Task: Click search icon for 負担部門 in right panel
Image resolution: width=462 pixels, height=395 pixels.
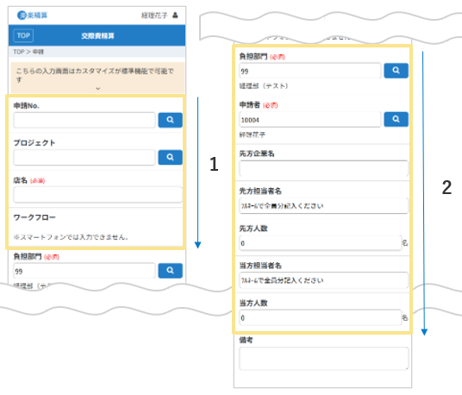Action: pos(396,71)
